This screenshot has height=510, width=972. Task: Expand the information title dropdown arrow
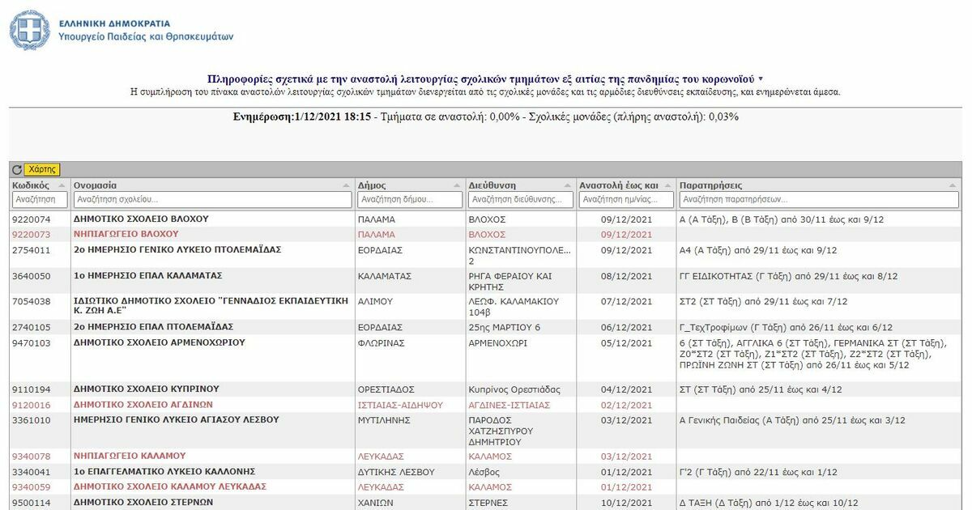click(x=760, y=79)
